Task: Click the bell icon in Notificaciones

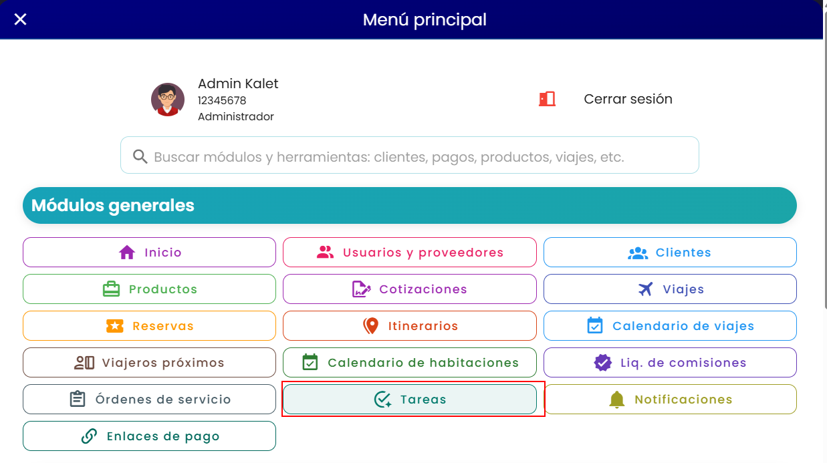Action: [x=616, y=400]
